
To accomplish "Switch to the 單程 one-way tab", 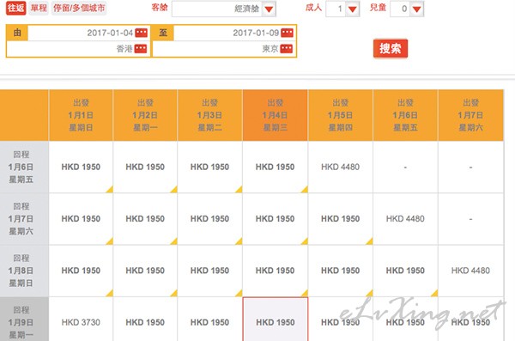I will [39, 8].
